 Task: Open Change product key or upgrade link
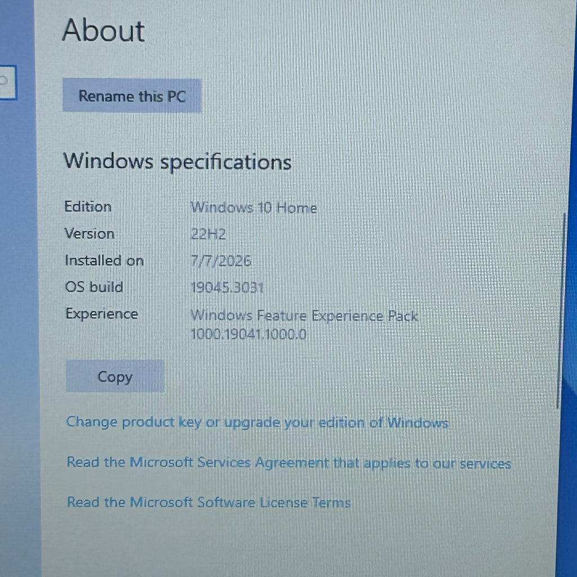257,422
